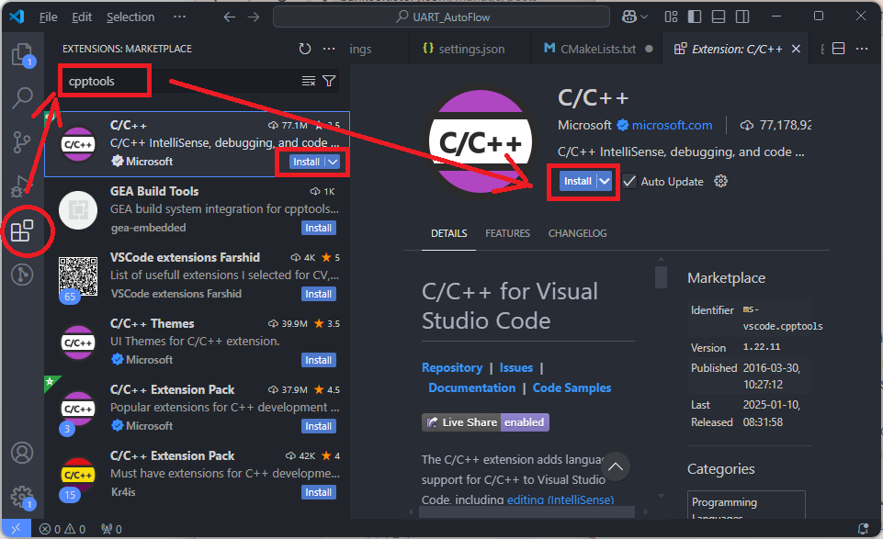Expand Install dropdown in C/C++ list entry

click(333, 162)
